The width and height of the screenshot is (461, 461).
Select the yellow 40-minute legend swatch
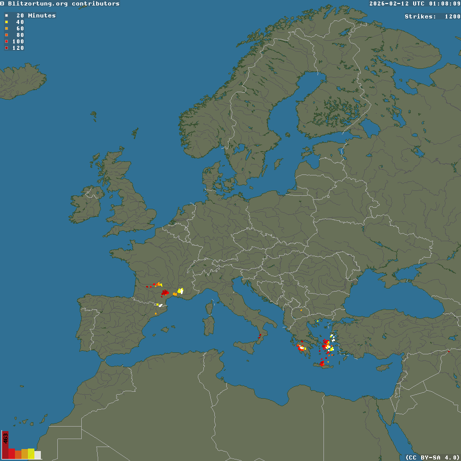pyautogui.click(x=6, y=22)
